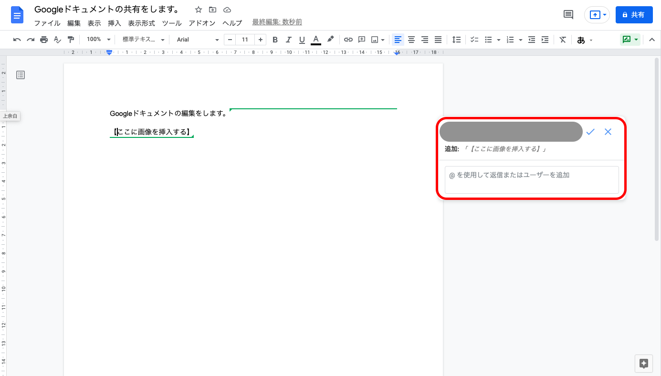
Task: Hide the menus with collapse chevron
Action: click(651, 40)
